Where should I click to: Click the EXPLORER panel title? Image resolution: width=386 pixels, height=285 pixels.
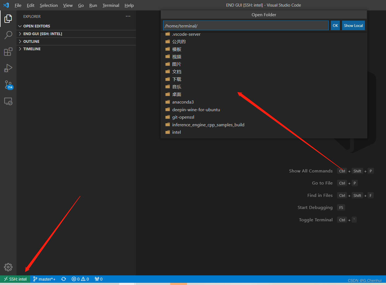[x=32, y=16]
